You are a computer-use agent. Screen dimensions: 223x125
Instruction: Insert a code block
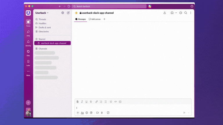pos(120,102)
